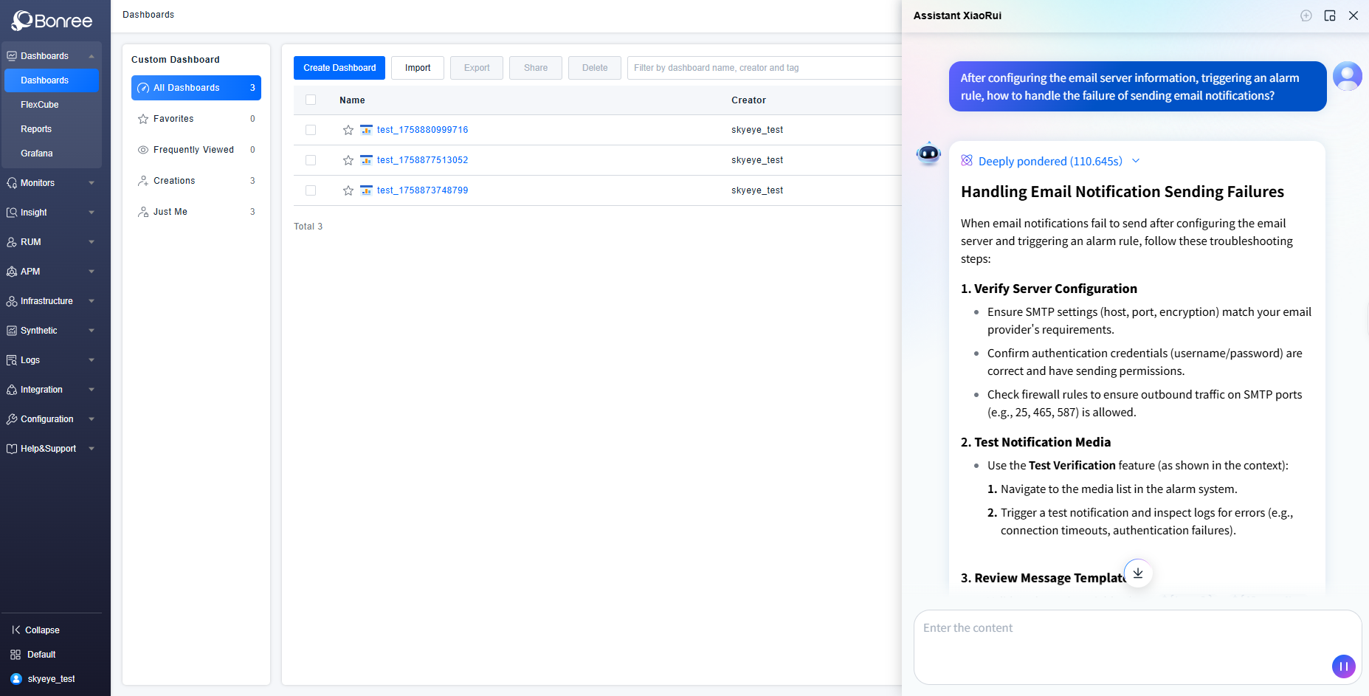This screenshot has width=1369, height=696.
Task: Open the test_1758877513052 dashboard link
Action: (422, 160)
